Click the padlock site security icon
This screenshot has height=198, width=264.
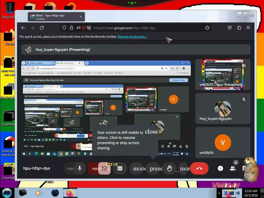pos(71,28)
